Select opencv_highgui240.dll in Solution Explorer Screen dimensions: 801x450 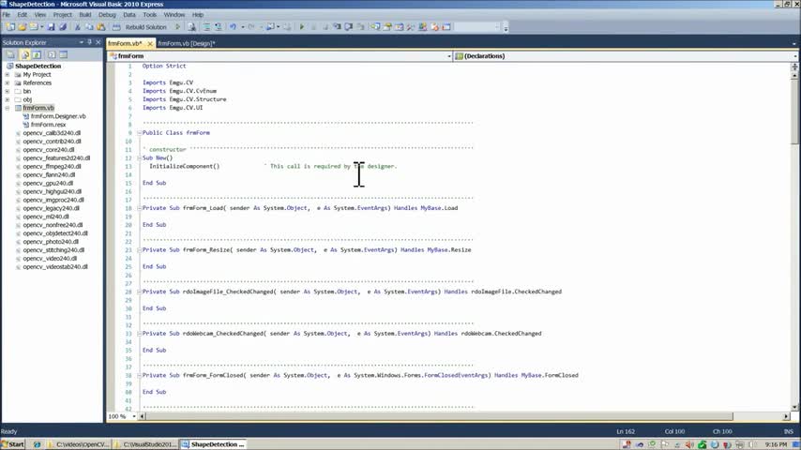coord(52,191)
